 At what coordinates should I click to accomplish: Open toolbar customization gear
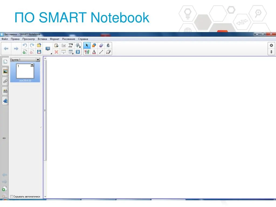[271, 45]
